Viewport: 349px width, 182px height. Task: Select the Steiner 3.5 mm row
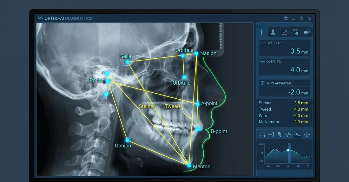click(x=283, y=103)
